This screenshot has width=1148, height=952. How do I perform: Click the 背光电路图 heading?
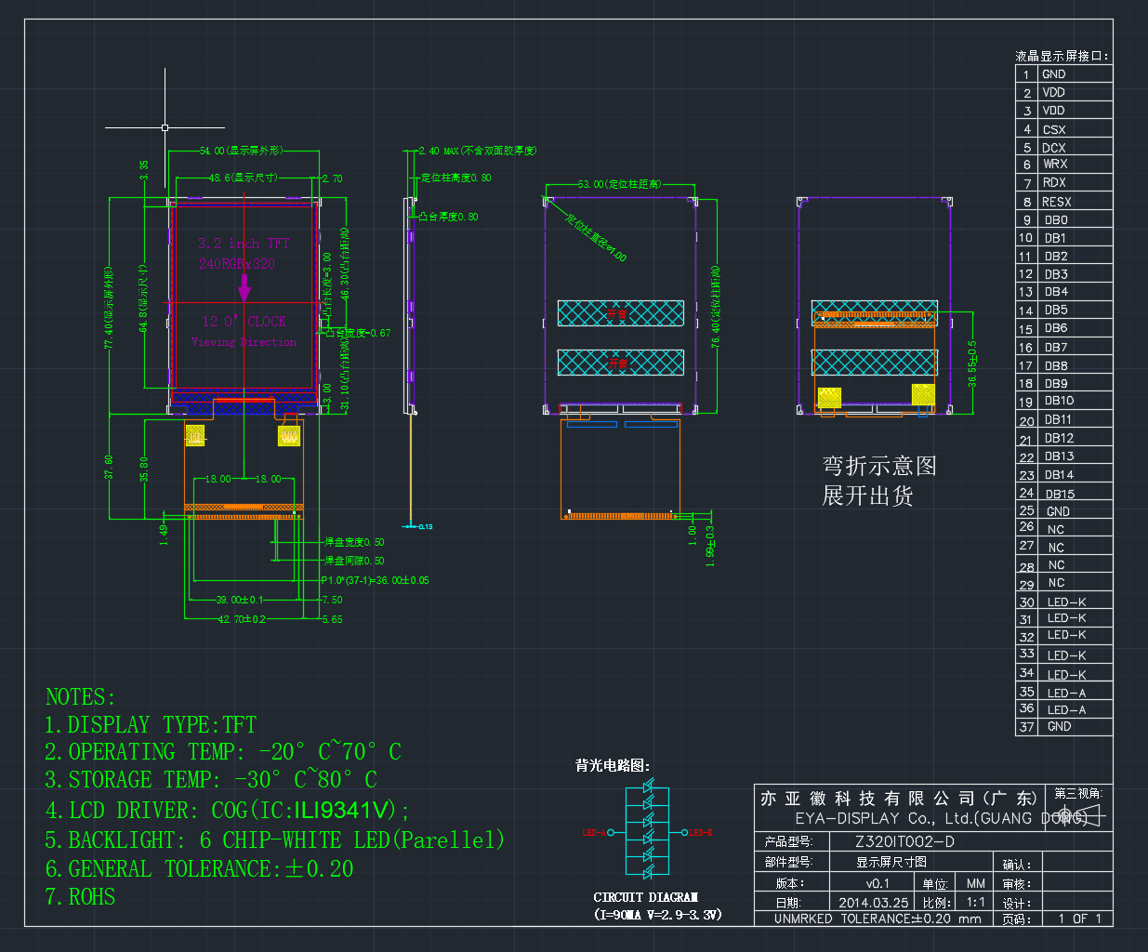[x=613, y=765]
